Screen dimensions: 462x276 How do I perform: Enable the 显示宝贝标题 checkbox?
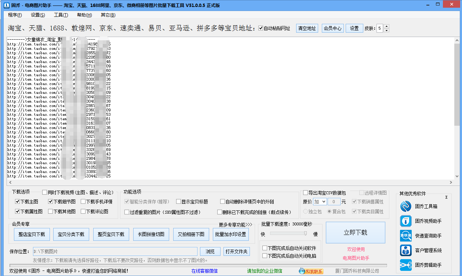[x=179, y=202]
